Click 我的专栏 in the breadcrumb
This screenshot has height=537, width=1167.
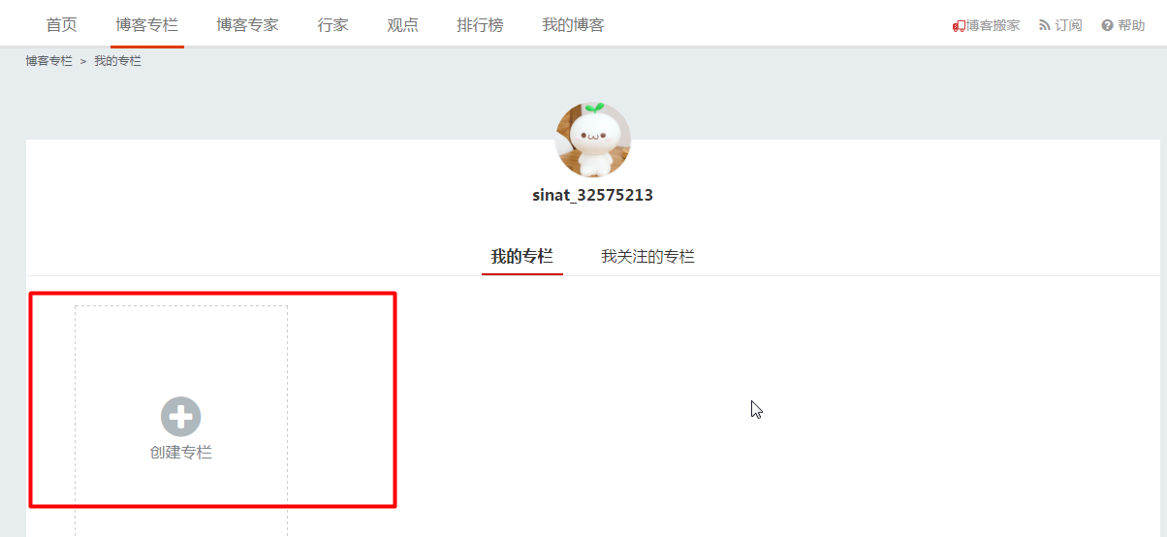(x=117, y=61)
